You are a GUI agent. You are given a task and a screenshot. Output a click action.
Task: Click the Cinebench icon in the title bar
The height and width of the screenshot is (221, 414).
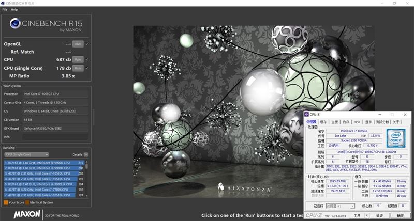coord(3,3)
